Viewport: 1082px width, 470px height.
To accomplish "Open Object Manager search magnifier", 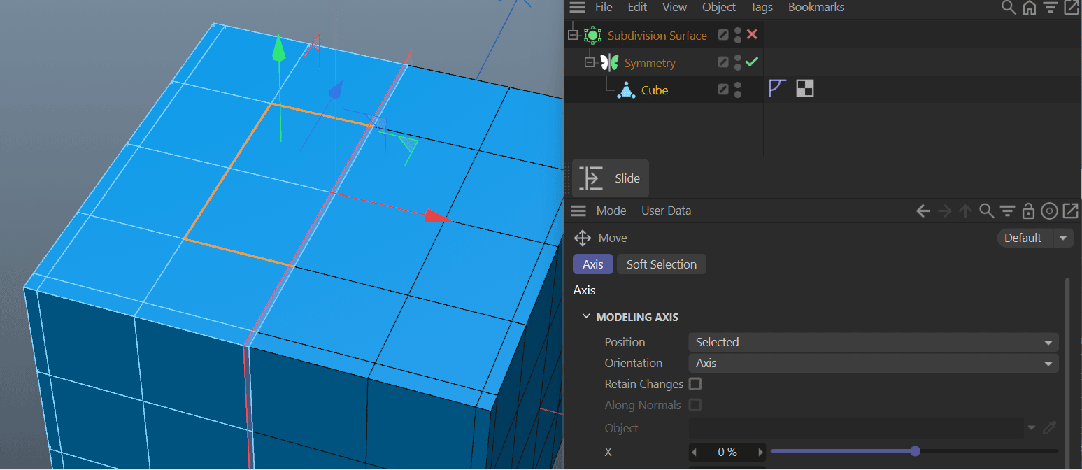I will coord(1008,8).
